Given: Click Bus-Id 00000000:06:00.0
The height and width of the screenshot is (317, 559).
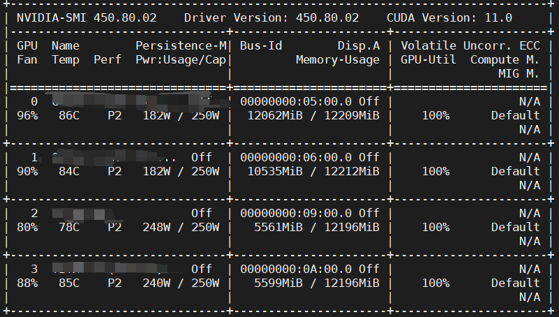Looking at the screenshot, I should [x=296, y=157].
